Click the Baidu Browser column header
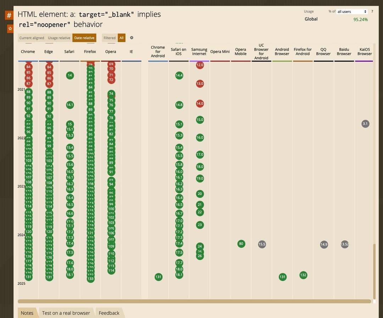 click(344, 51)
